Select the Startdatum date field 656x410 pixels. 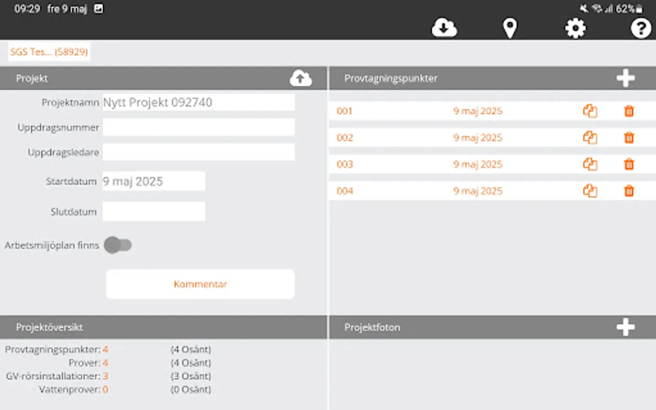(x=154, y=181)
